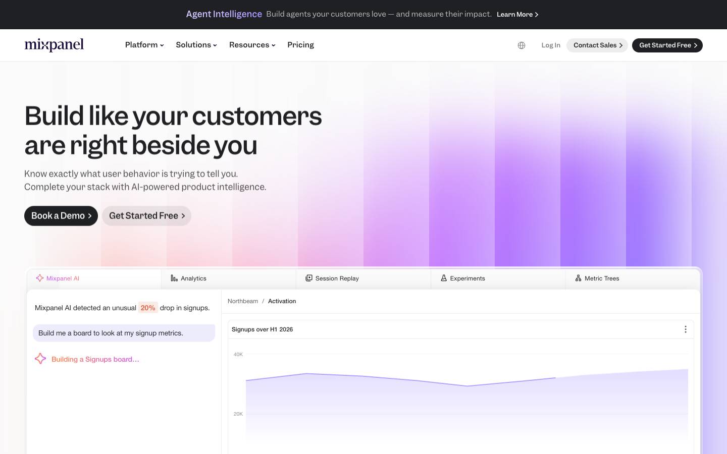Click the sparkle icon beside Building a Signups board
Screen dimensions: 727x454
[40, 359]
